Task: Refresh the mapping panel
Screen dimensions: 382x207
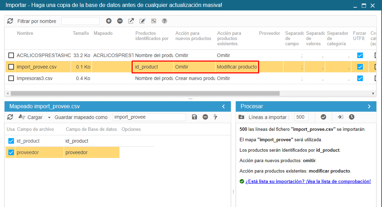Action: coord(10,117)
